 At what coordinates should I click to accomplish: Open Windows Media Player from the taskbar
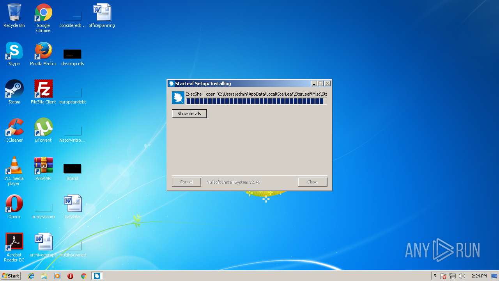coord(57,276)
